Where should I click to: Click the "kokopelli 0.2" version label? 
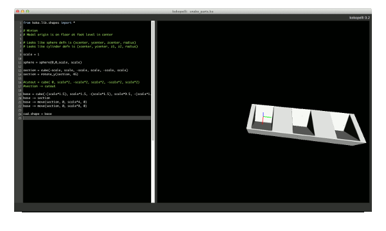tap(360, 18)
